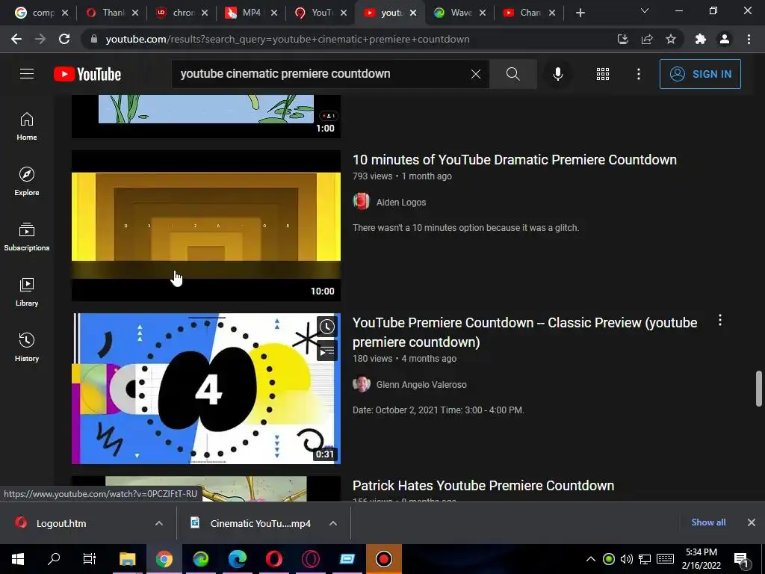Click the Aiden Logos channel avatar
Screen dimensions: 765x574
pos(362,202)
